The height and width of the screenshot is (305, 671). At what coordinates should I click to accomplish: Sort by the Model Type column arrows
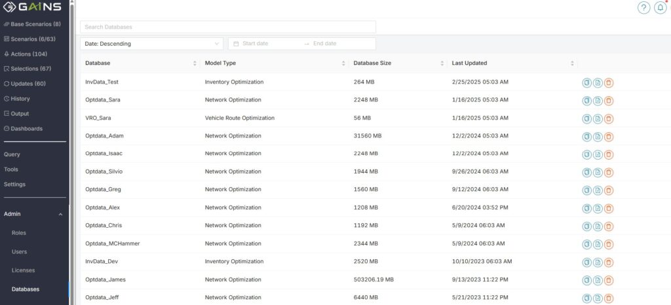[x=343, y=63]
